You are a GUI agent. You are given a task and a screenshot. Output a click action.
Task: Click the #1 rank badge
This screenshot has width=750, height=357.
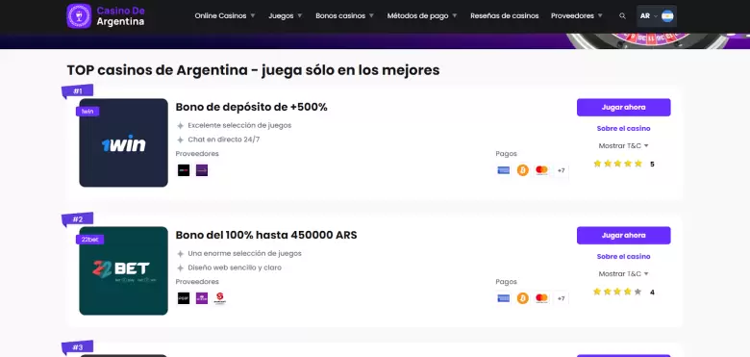78,90
